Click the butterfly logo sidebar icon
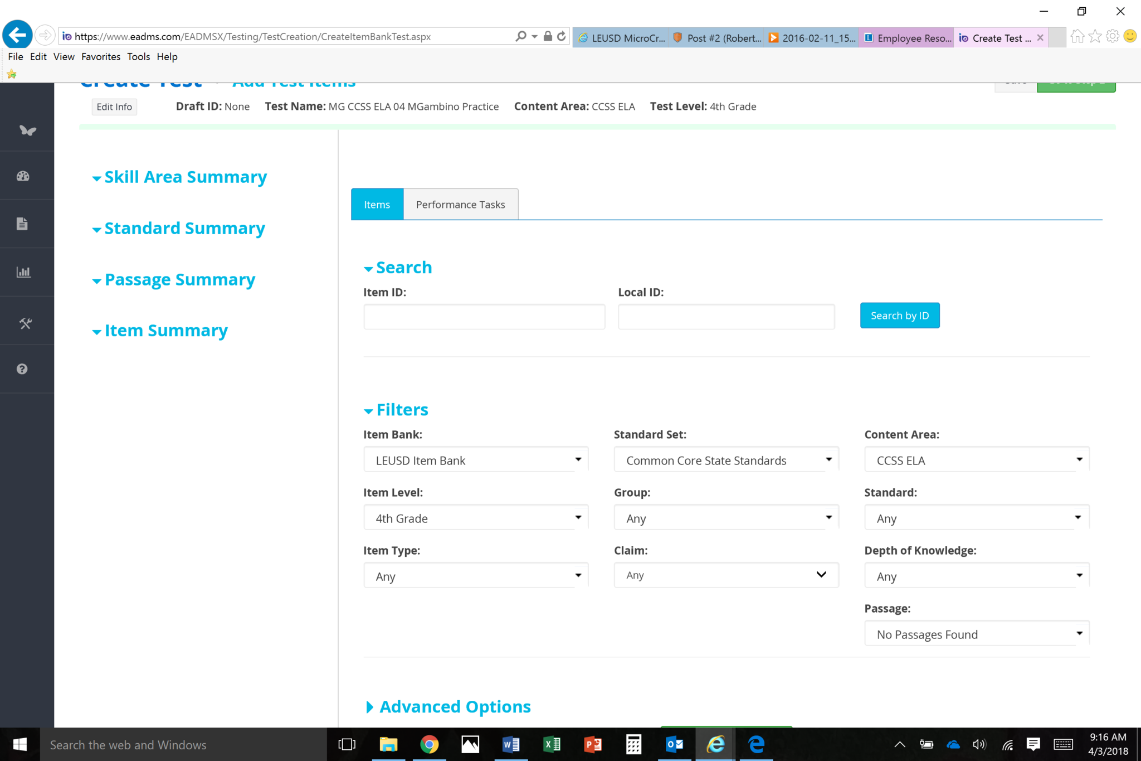The height and width of the screenshot is (761, 1141). pyautogui.click(x=27, y=130)
